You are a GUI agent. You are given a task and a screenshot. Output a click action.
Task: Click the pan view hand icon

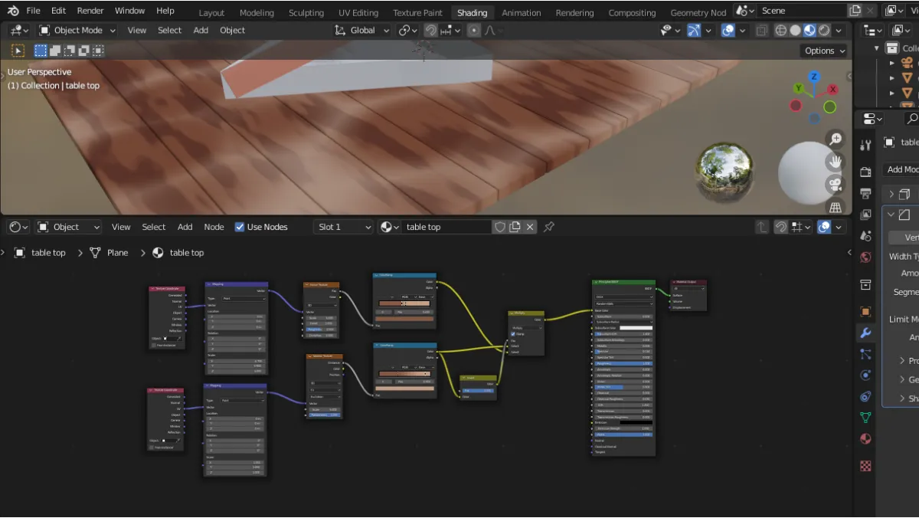click(835, 162)
